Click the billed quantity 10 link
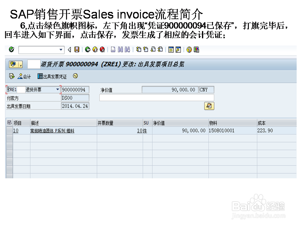The height and width of the screenshot is (226, 302). [140, 131]
